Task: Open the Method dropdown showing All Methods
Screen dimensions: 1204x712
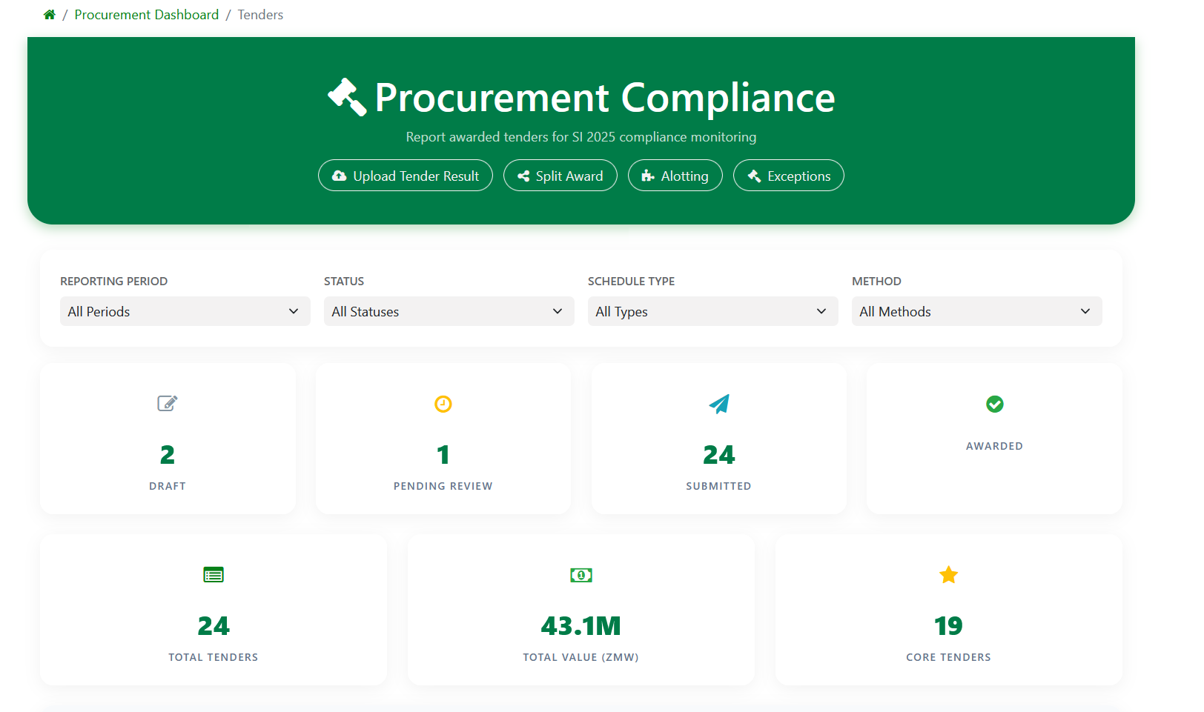Action: 976,311
